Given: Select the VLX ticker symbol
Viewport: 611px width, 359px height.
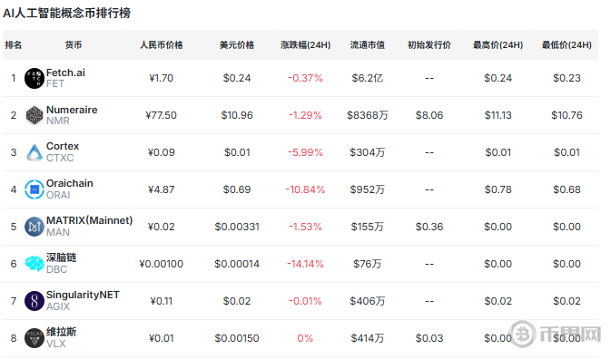Looking at the screenshot, I should (56, 344).
